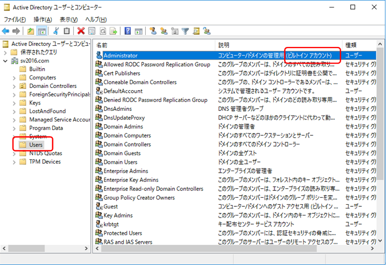Screen dimensions: 386x265
Task: Create a new organizational unit via toolbar
Action: 175,31
